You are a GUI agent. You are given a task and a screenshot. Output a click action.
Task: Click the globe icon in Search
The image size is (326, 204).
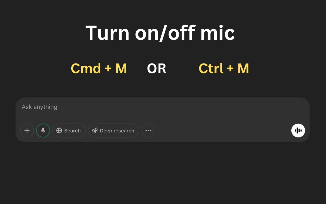click(x=59, y=131)
